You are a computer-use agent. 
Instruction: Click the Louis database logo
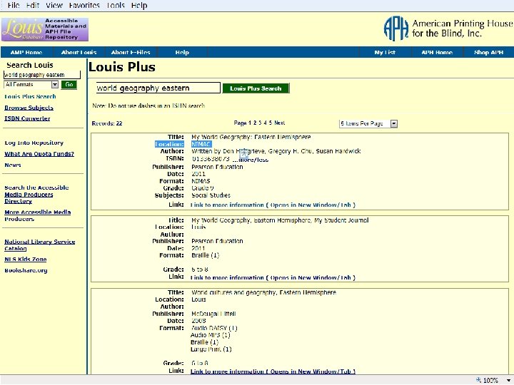click(45, 29)
